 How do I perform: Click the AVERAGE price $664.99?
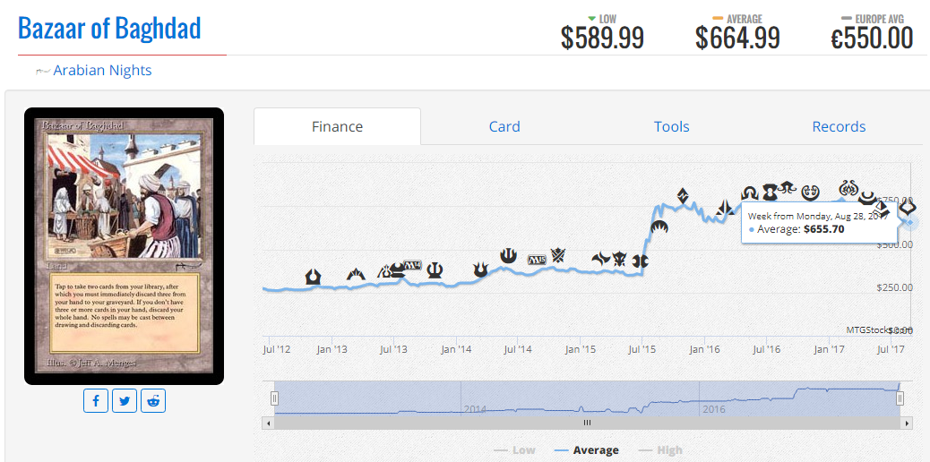[x=737, y=38]
